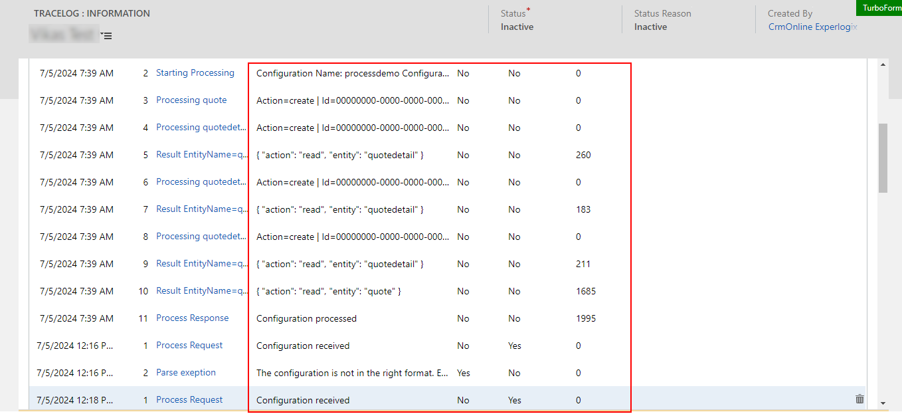The image size is (902, 420).
Task: Click the duration value 183
Action: click(x=583, y=209)
